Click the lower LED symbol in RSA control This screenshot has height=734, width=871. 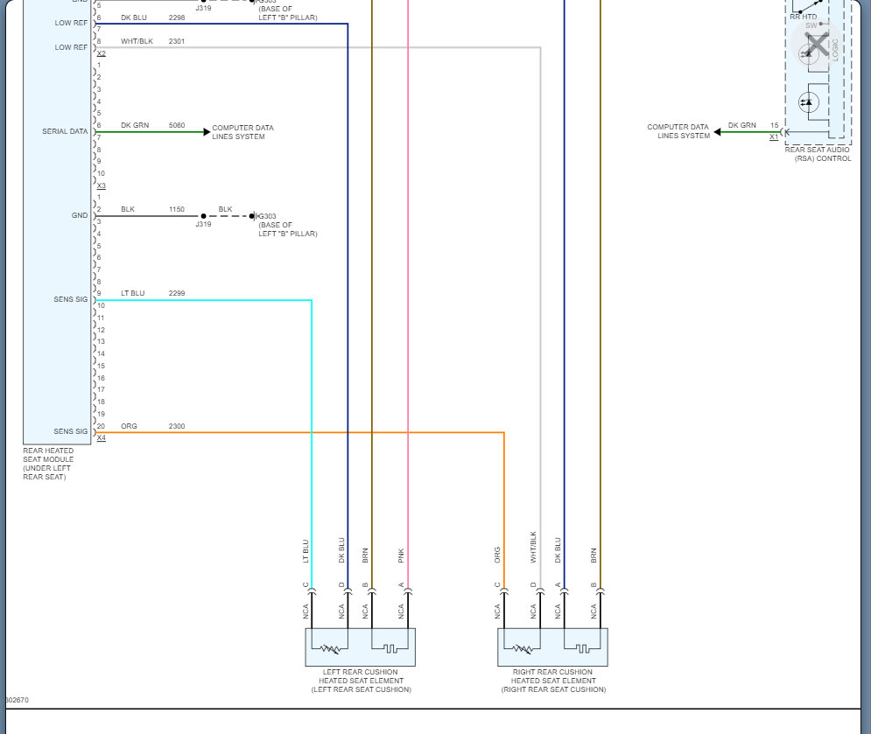point(809,102)
